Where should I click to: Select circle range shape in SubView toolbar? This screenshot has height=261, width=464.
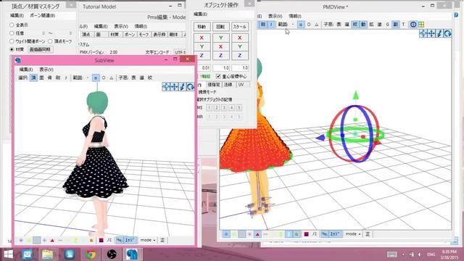pyautogui.click(x=104, y=78)
